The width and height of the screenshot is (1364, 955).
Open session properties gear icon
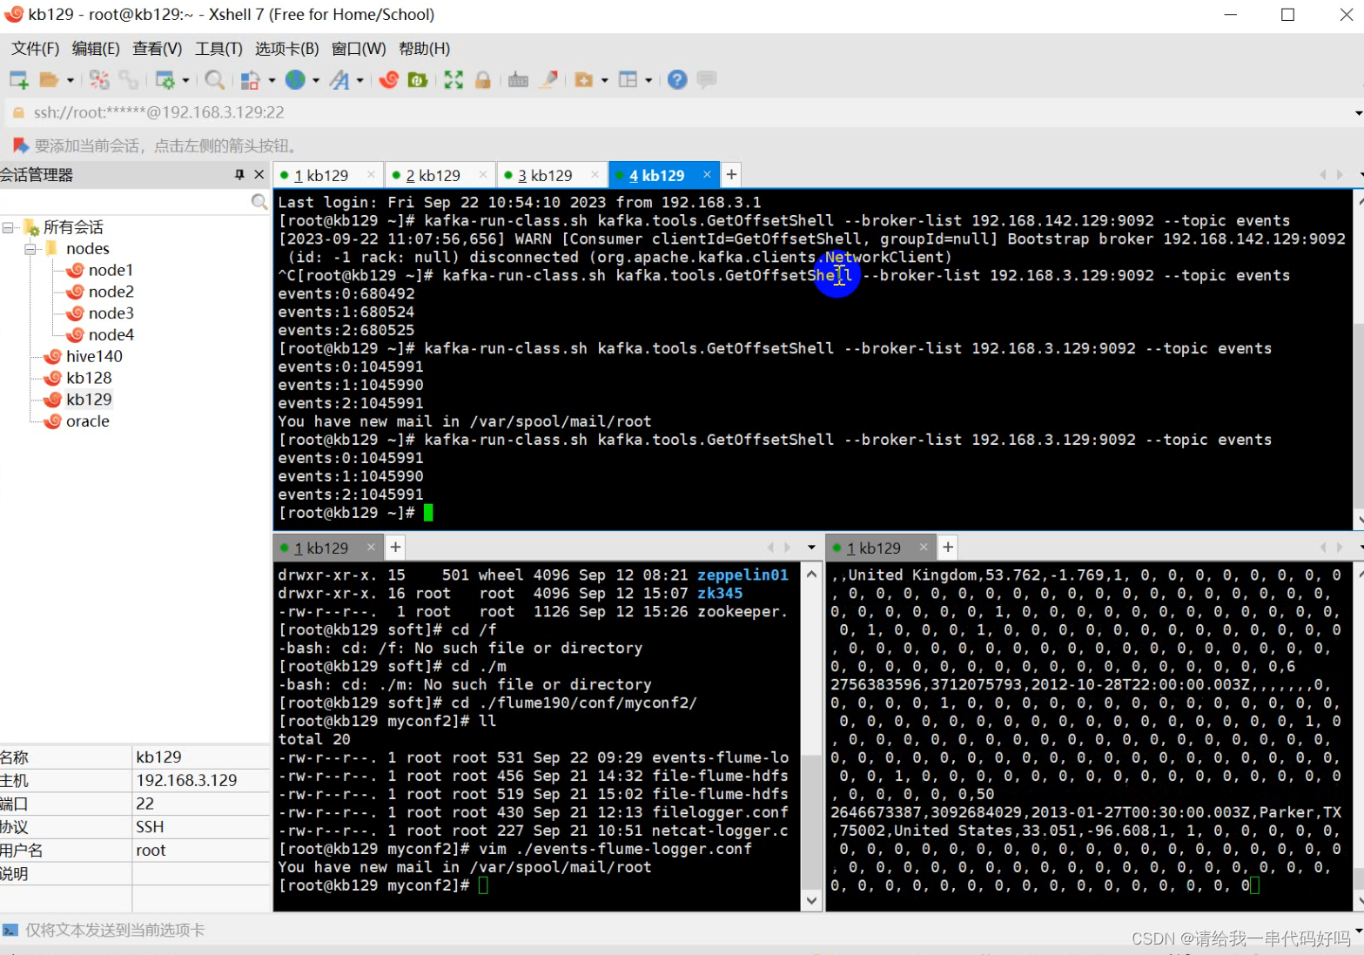(x=165, y=80)
